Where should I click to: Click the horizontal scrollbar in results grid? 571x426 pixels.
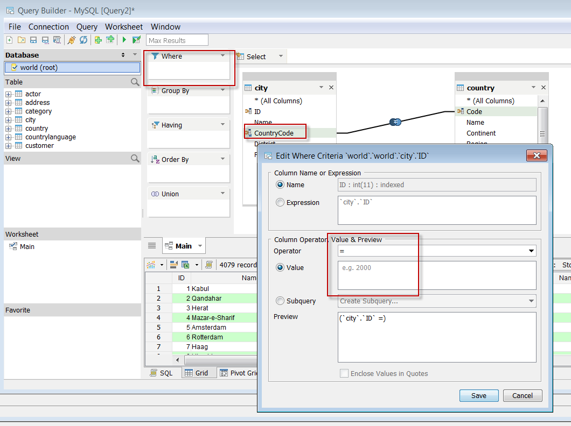(215, 361)
